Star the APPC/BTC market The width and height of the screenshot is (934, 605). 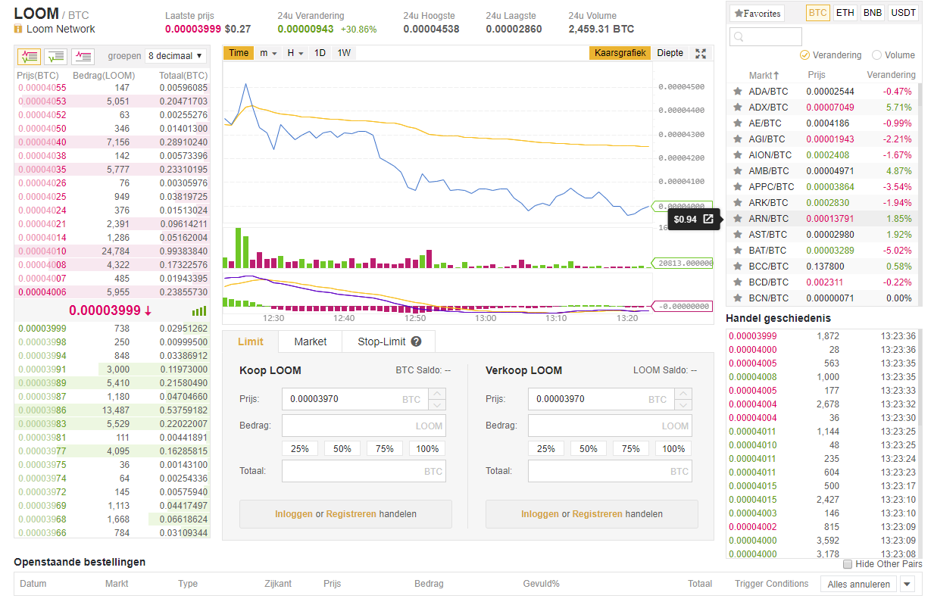click(738, 187)
